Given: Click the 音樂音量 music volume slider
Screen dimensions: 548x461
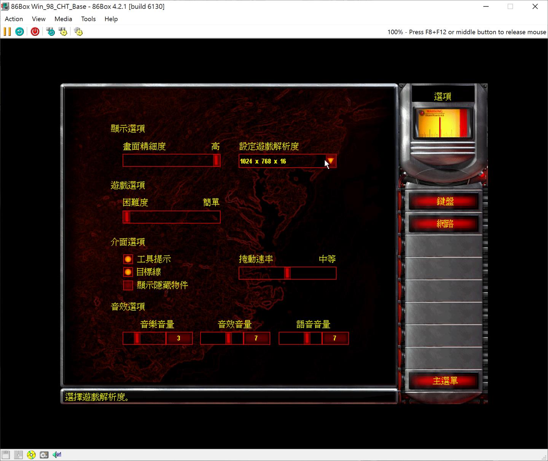Looking at the screenshot, I should [144, 338].
